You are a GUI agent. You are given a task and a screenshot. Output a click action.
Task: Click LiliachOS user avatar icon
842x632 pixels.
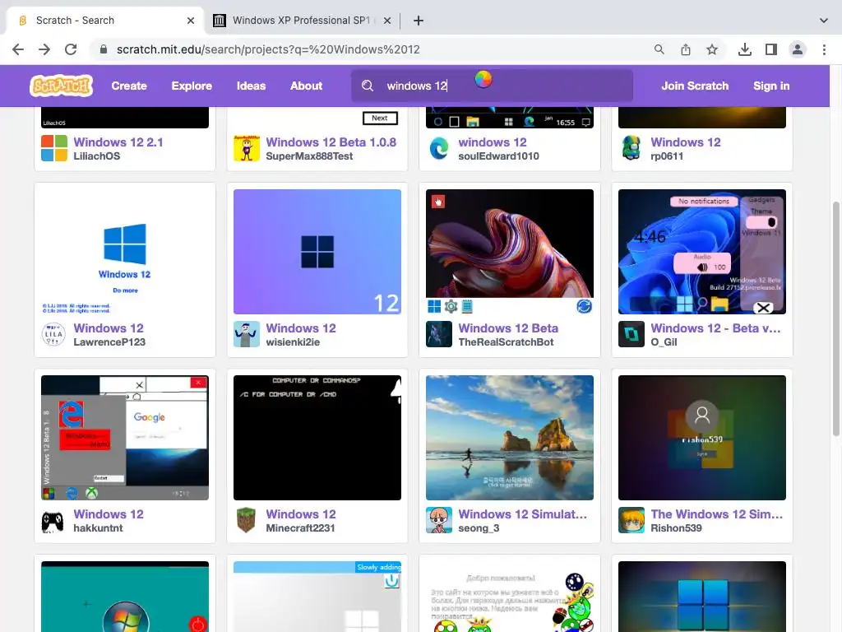point(54,148)
